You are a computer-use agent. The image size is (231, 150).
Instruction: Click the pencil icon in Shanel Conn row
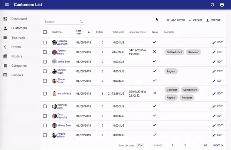click(x=214, y=81)
